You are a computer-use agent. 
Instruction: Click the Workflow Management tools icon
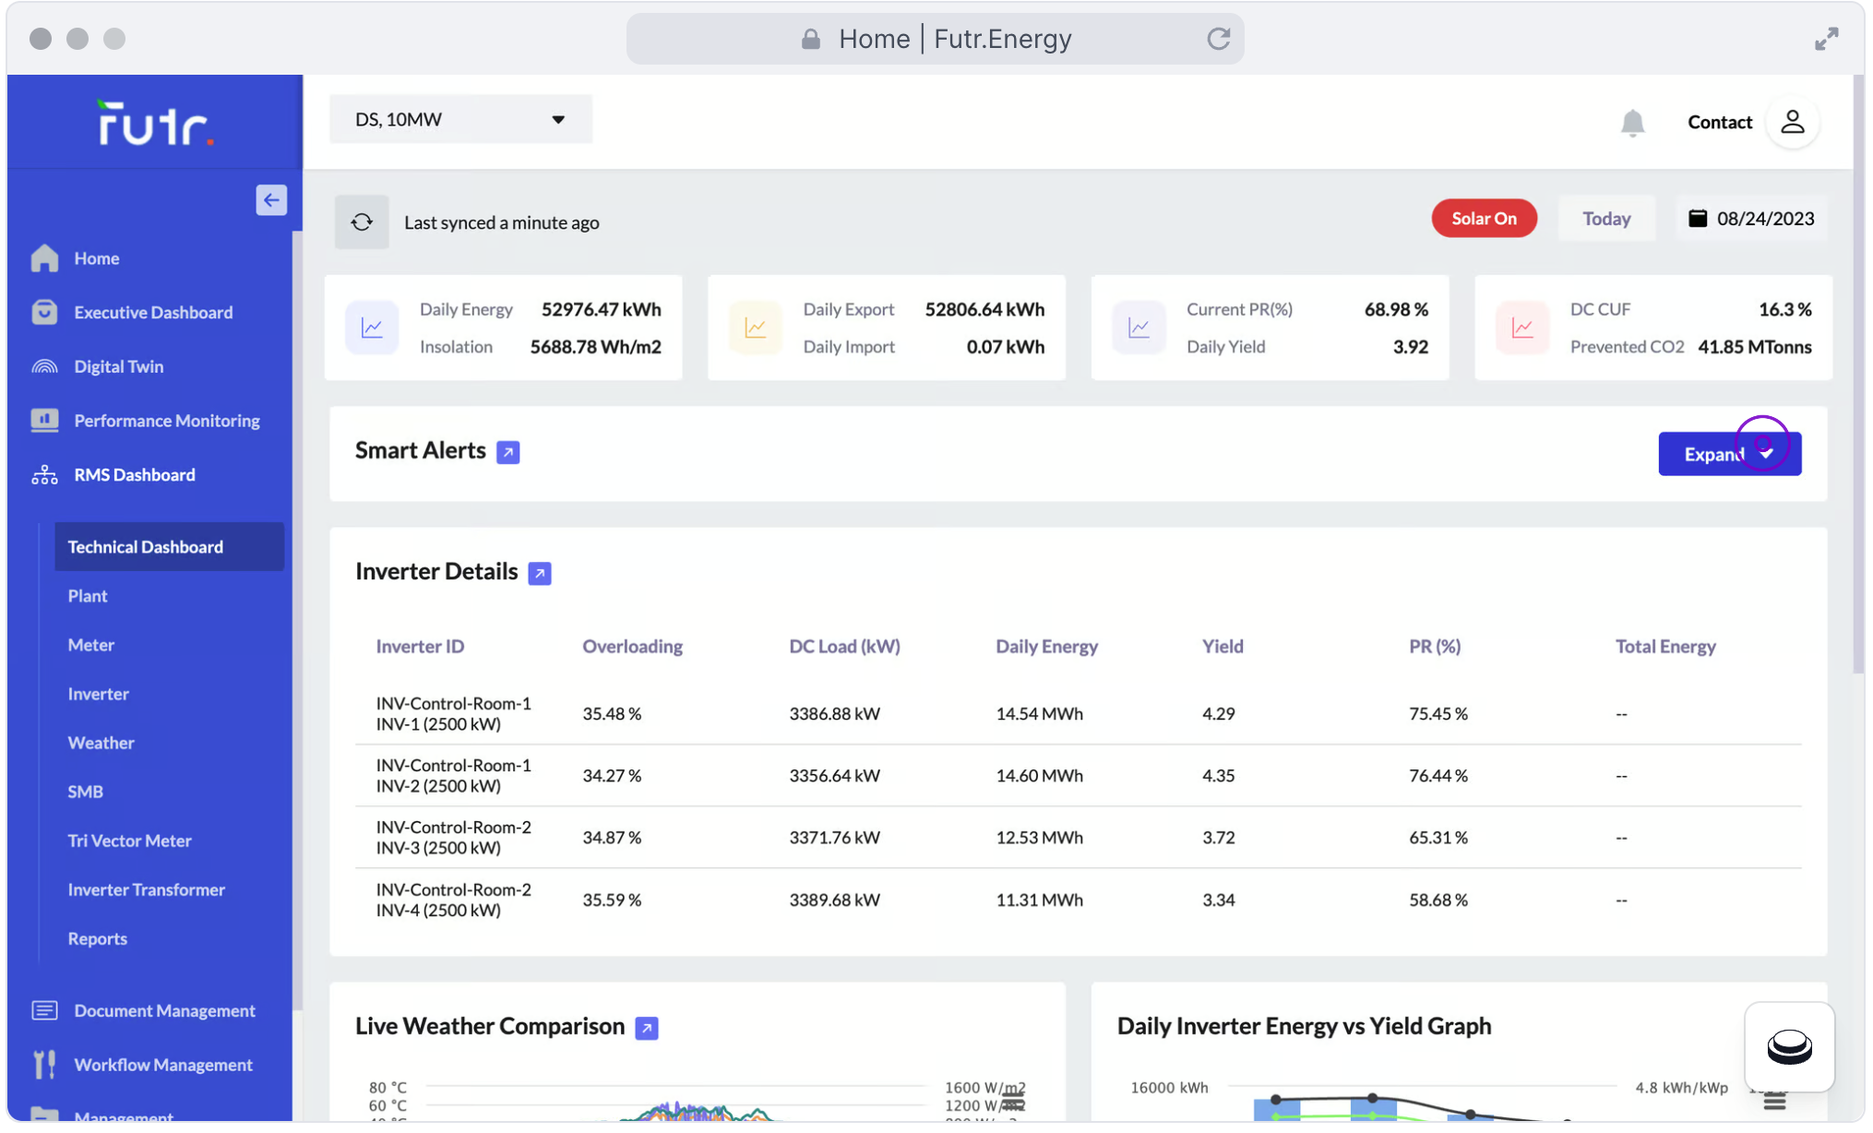[44, 1065]
